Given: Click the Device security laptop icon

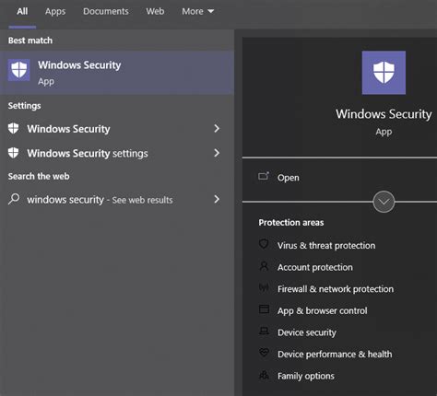Looking at the screenshot, I should click(264, 331).
